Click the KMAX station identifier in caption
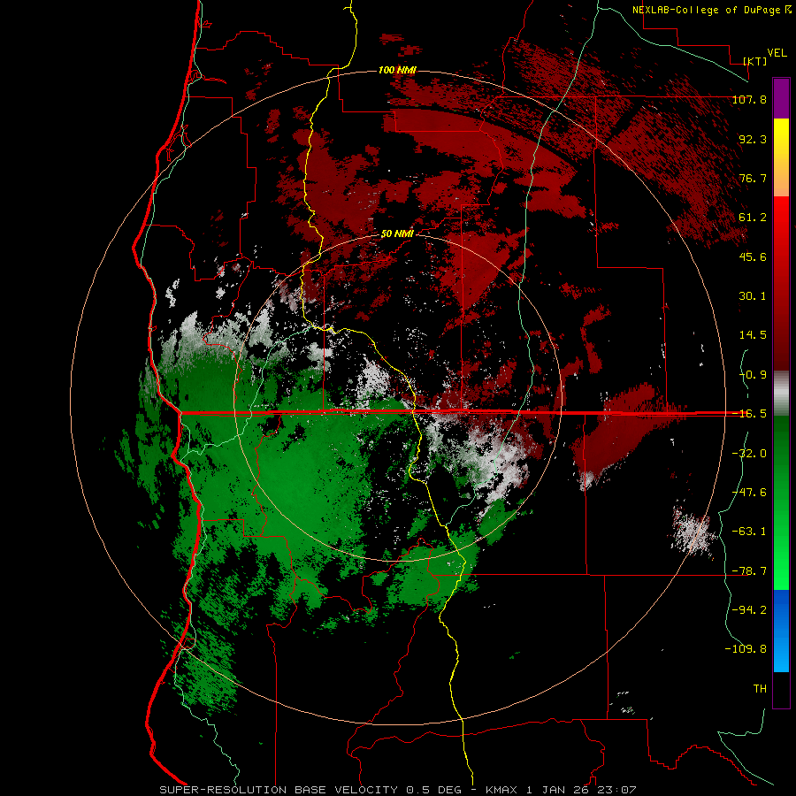 pyautogui.click(x=503, y=790)
